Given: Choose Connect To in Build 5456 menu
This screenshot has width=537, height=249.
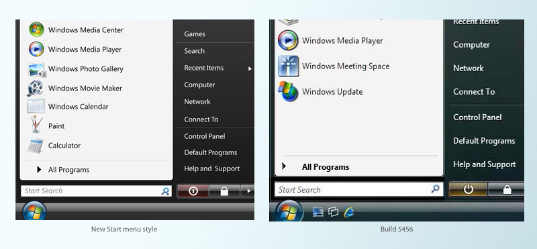Looking at the screenshot, I should tap(474, 92).
